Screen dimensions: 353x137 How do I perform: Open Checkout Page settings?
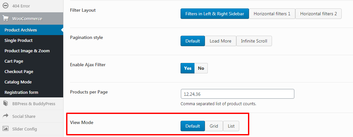[19, 71]
